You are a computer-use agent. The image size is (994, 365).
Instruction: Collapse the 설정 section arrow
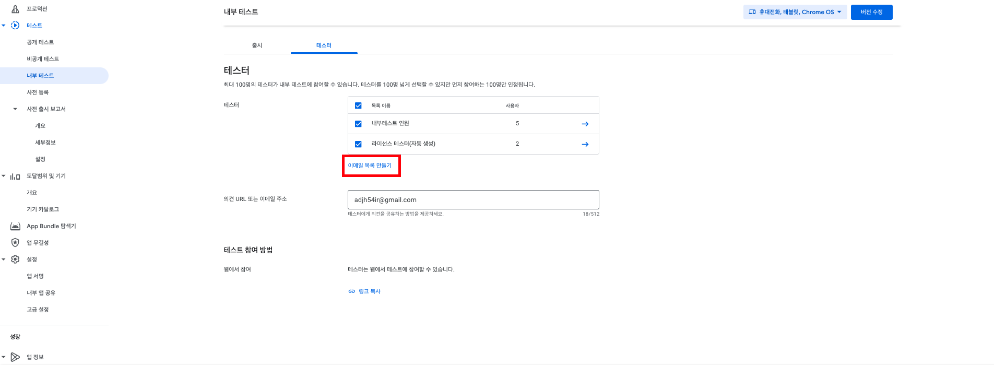(4, 260)
